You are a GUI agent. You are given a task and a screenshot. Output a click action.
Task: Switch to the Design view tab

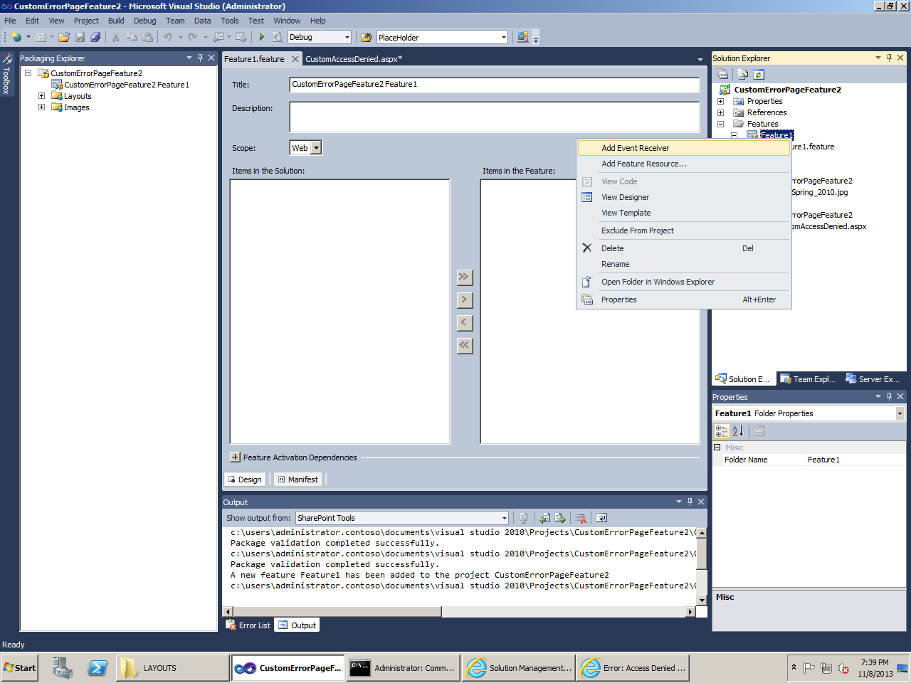coord(245,480)
